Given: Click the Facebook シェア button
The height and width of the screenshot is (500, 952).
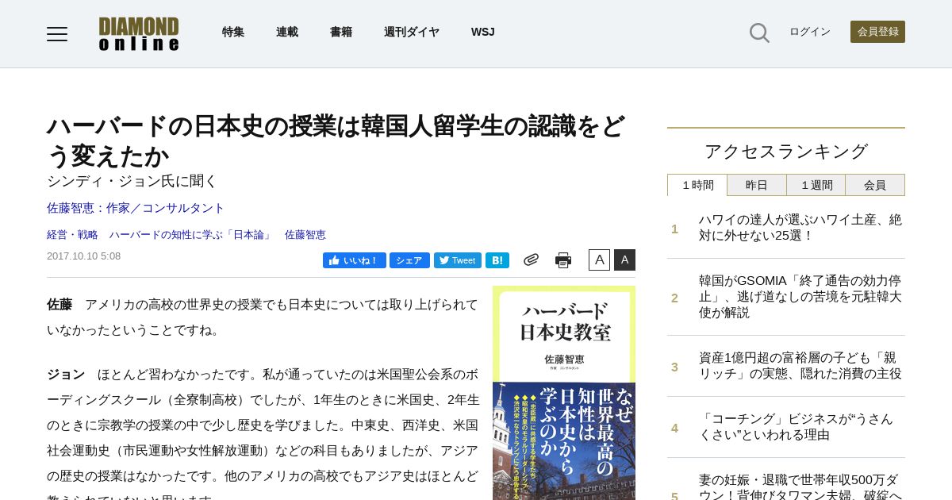Looking at the screenshot, I should 409,260.
